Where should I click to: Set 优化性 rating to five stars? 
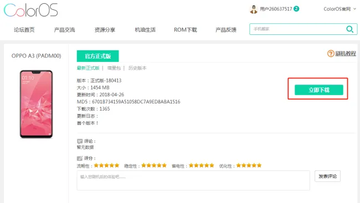259,165
